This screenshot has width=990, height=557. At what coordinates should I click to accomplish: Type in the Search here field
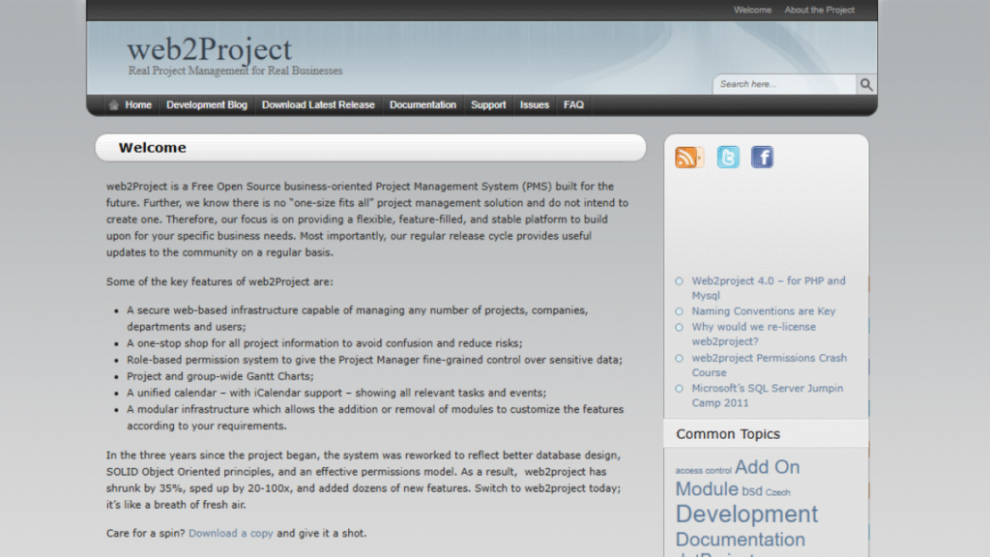[784, 84]
